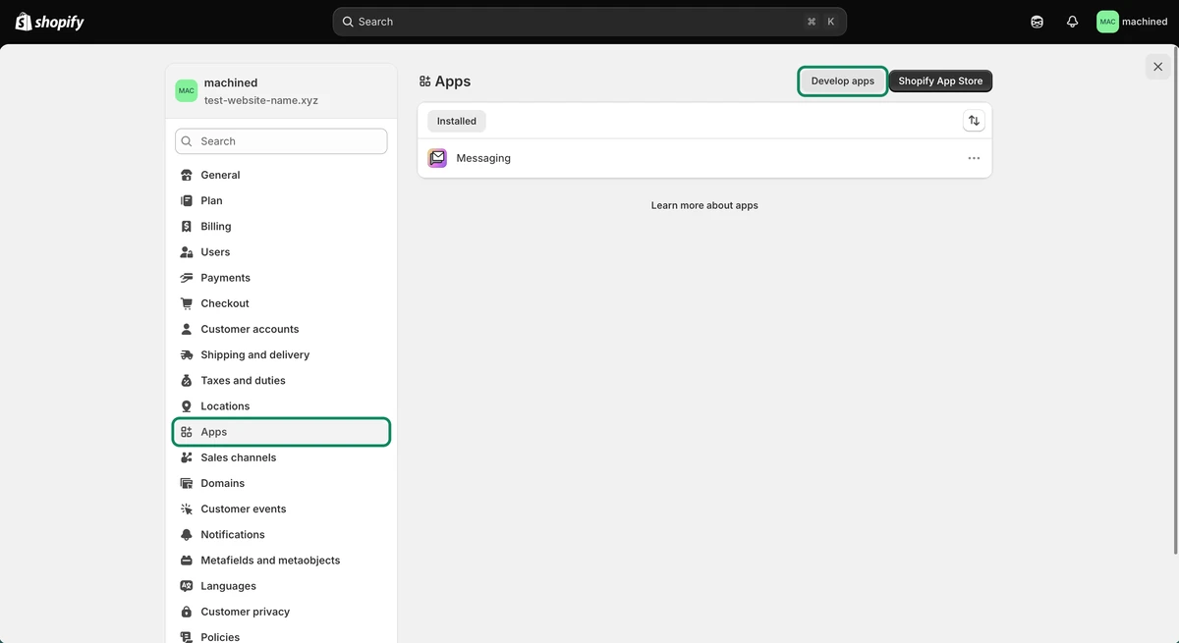
Task: Click the Plan sidebar icon
Action: pos(187,200)
